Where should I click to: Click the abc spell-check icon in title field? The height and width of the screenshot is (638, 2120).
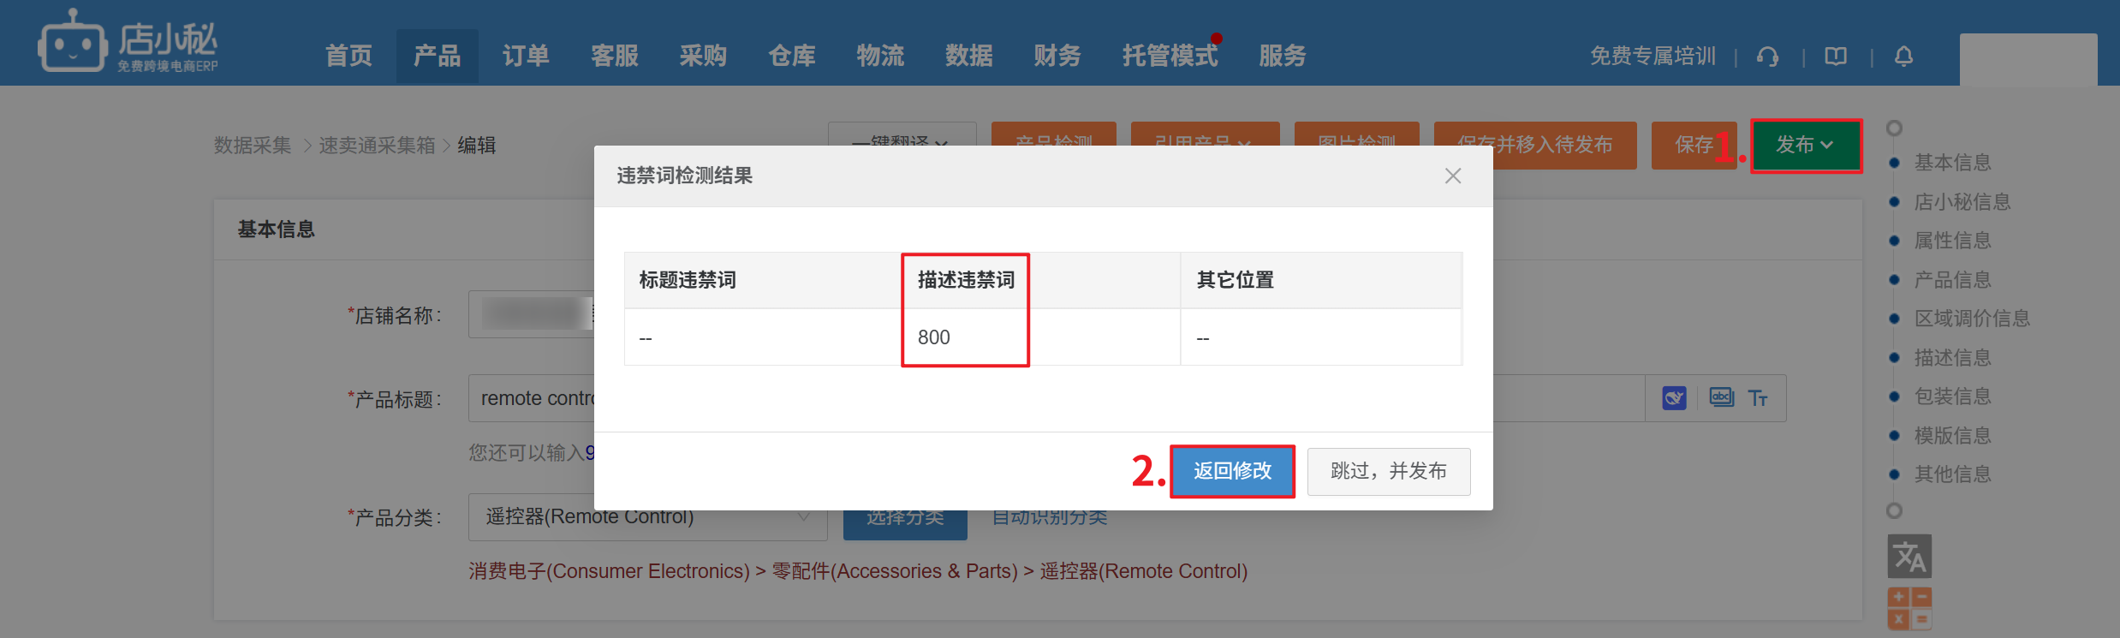(x=1721, y=397)
